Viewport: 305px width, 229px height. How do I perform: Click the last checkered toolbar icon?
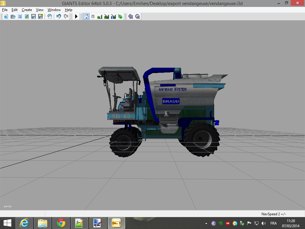click(x=138, y=17)
